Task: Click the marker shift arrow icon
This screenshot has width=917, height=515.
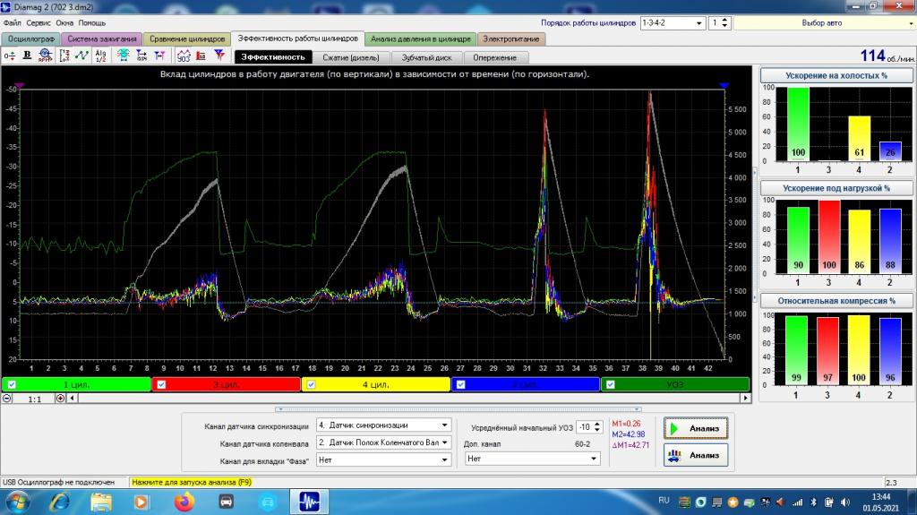Action: tap(141, 56)
